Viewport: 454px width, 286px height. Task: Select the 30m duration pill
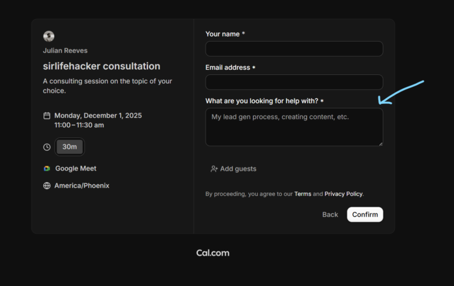[69, 147]
